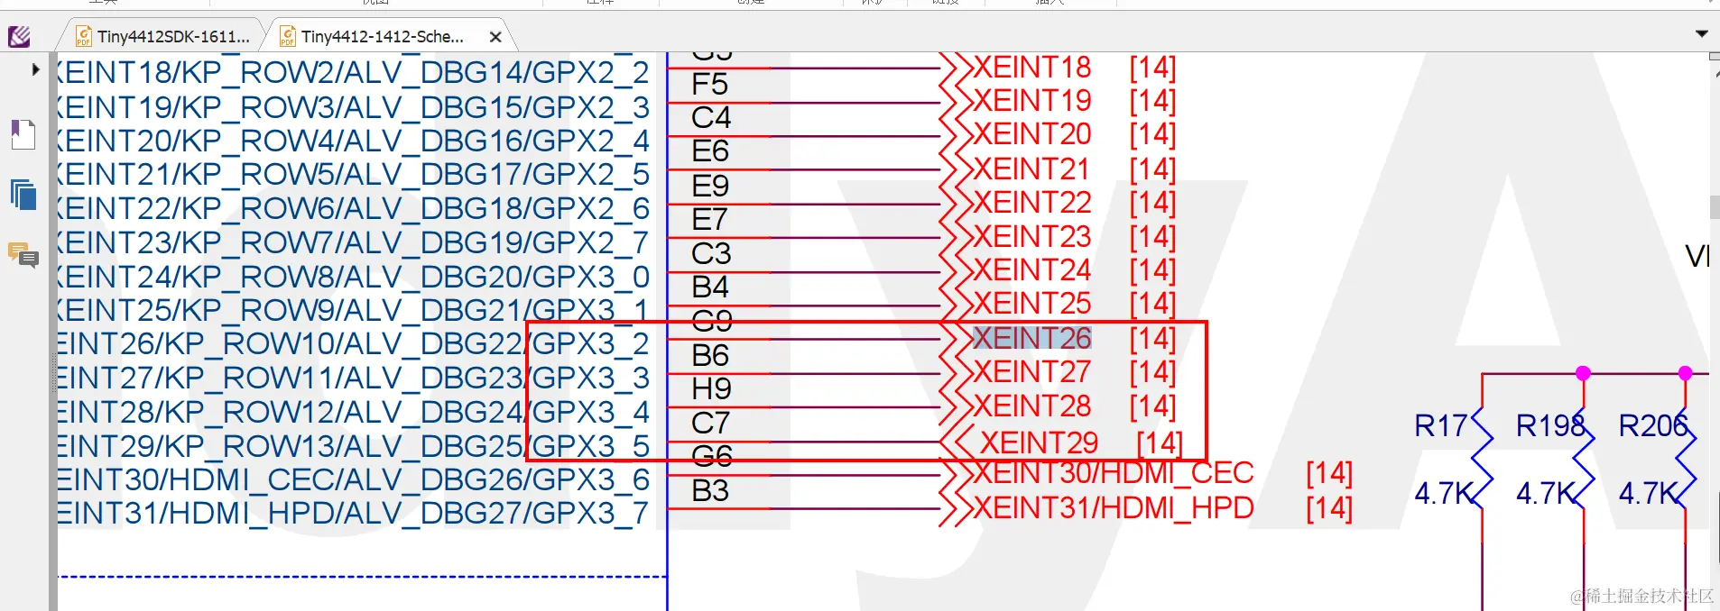Click the 4.7K value under R17

pyautogui.click(x=1444, y=494)
